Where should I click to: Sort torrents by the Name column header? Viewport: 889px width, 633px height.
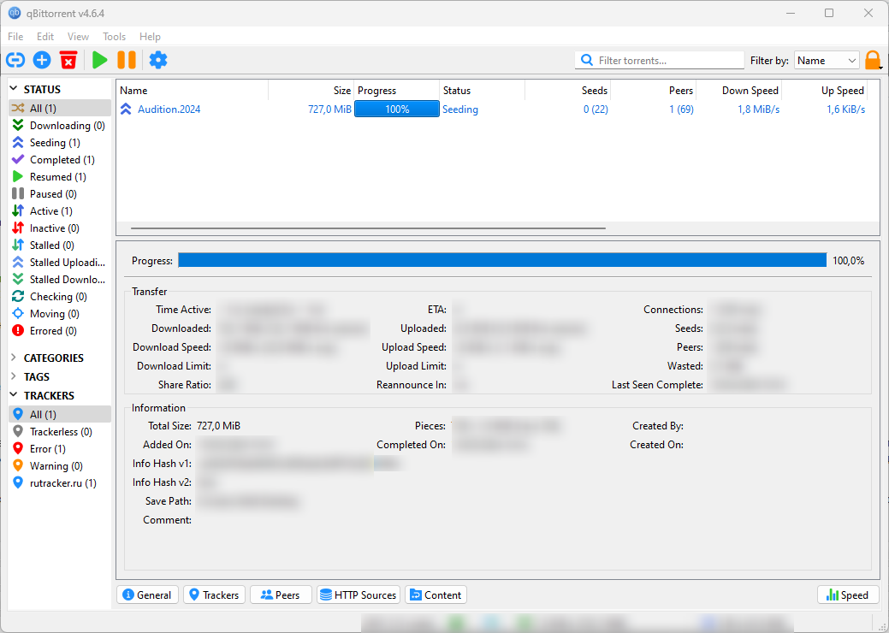[x=193, y=91]
